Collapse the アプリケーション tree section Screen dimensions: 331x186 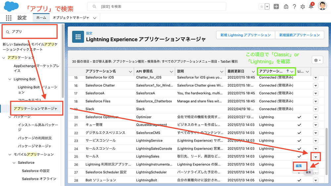[x=4, y=58]
